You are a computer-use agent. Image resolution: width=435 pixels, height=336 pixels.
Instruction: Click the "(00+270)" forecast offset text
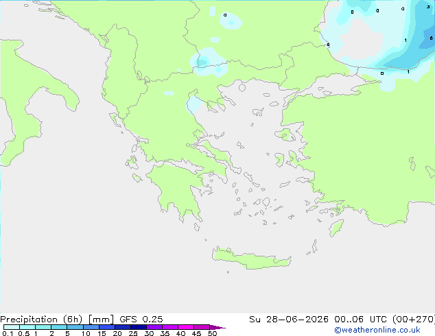[x=414, y=320]
